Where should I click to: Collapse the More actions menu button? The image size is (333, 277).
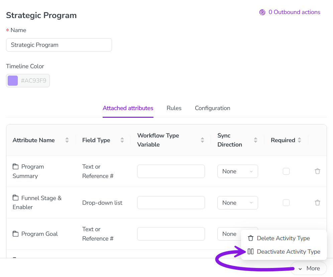coord(309,269)
